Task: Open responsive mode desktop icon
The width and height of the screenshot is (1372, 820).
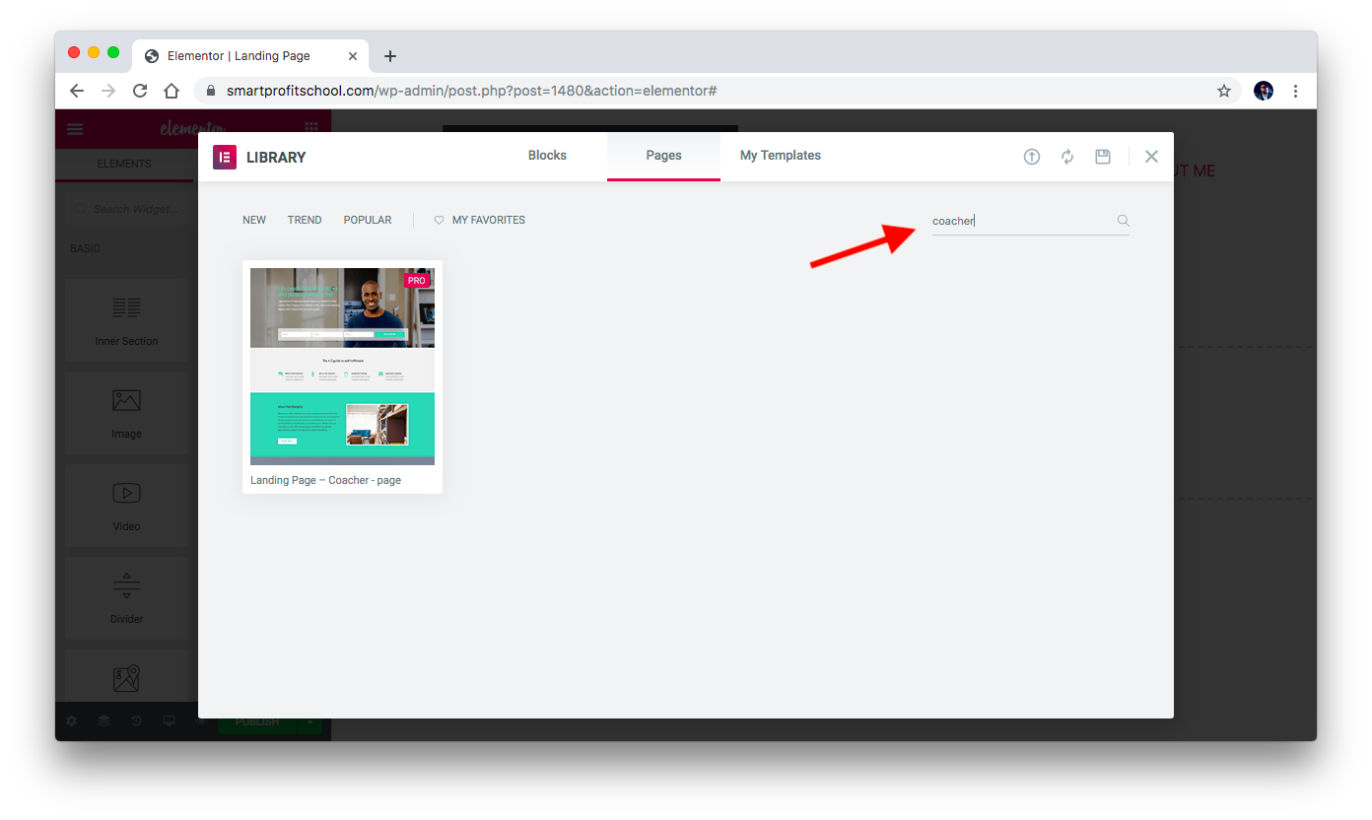Action: tap(169, 721)
